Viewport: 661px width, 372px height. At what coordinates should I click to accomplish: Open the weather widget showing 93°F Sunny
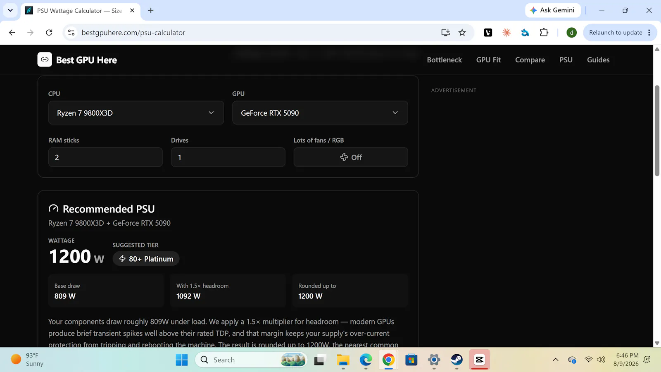click(28, 360)
